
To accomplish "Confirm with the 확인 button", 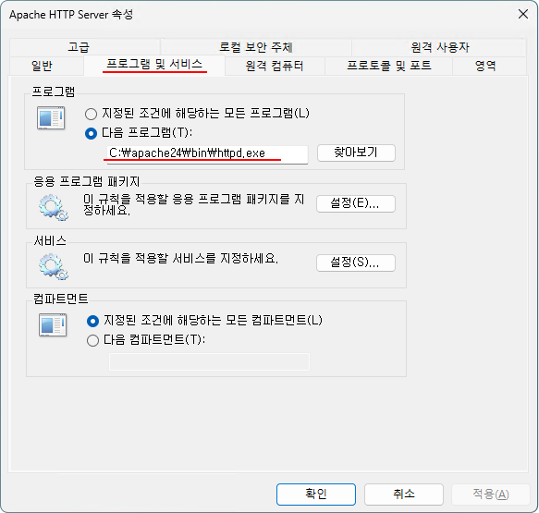I will 316,495.
